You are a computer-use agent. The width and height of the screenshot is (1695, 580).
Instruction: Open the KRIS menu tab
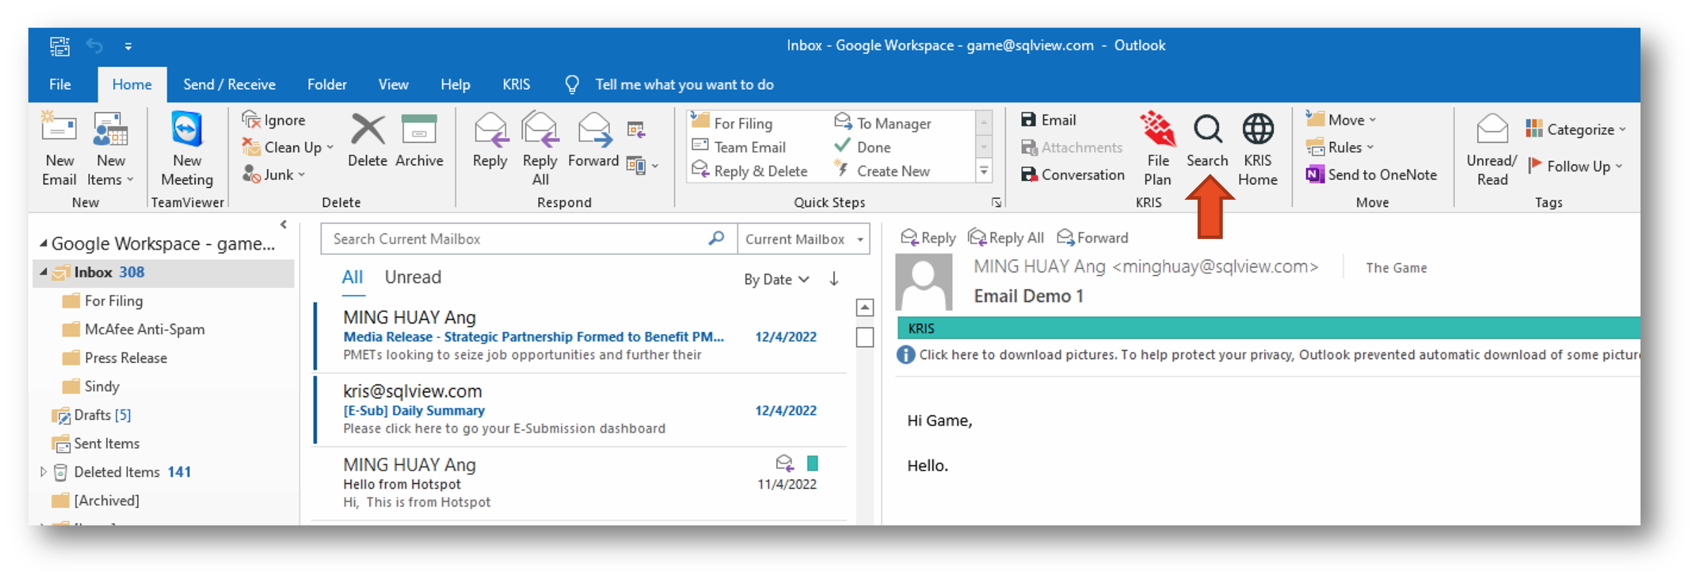pyautogui.click(x=516, y=84)
